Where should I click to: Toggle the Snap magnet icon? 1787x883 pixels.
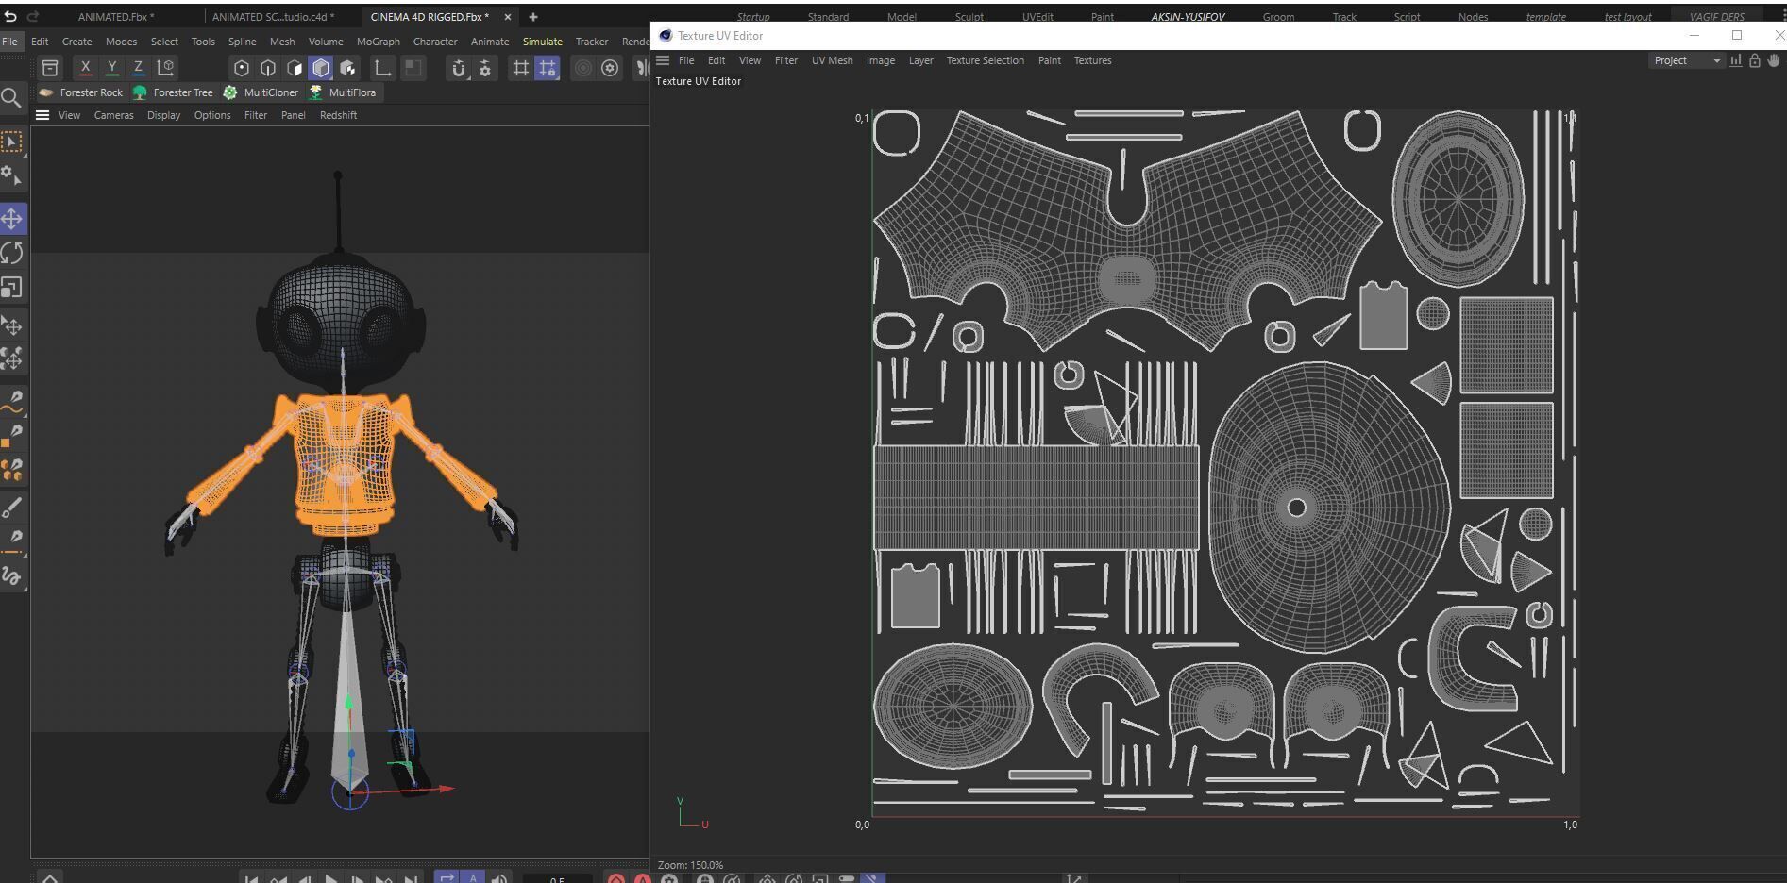(x=458, y=68)
